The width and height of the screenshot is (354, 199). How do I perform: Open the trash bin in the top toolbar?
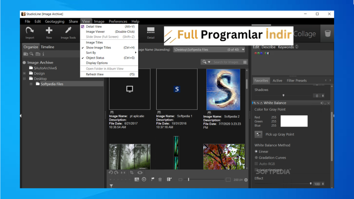(x=327, y=34)
